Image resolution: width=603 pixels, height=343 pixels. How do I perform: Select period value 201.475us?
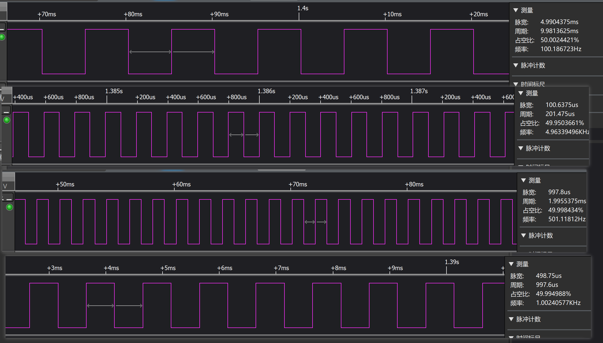click(x=560, y=114)
